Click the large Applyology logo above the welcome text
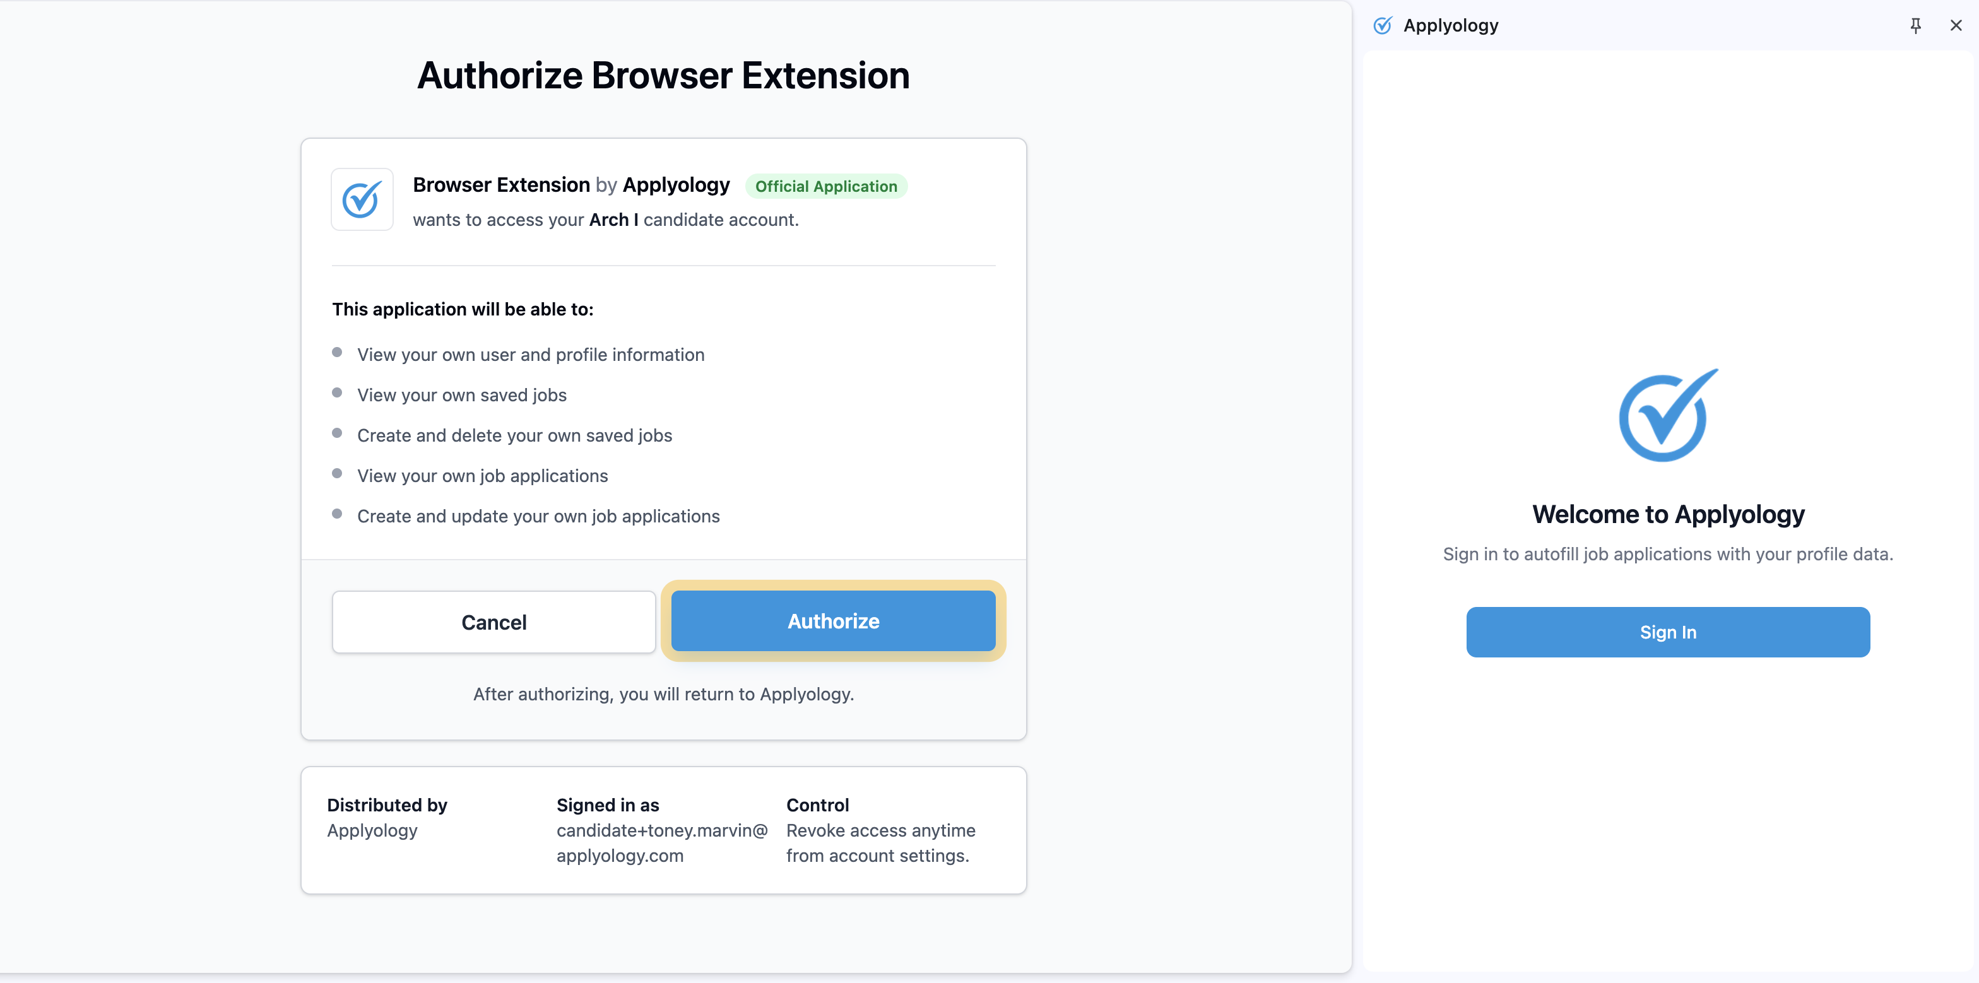The height and width of the screenshot is (983, 1979). point(1669,415)
